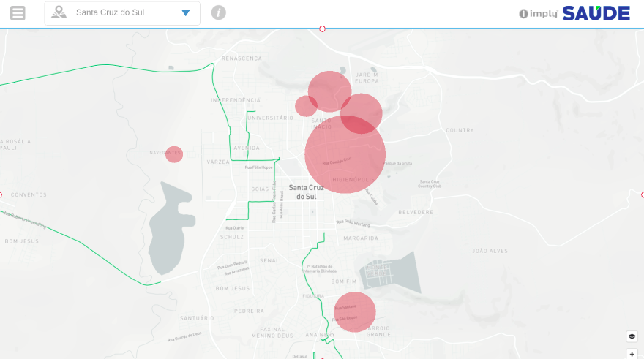Open the hamburger menu
The image size is (644, 359).
(x=18, y=13)
